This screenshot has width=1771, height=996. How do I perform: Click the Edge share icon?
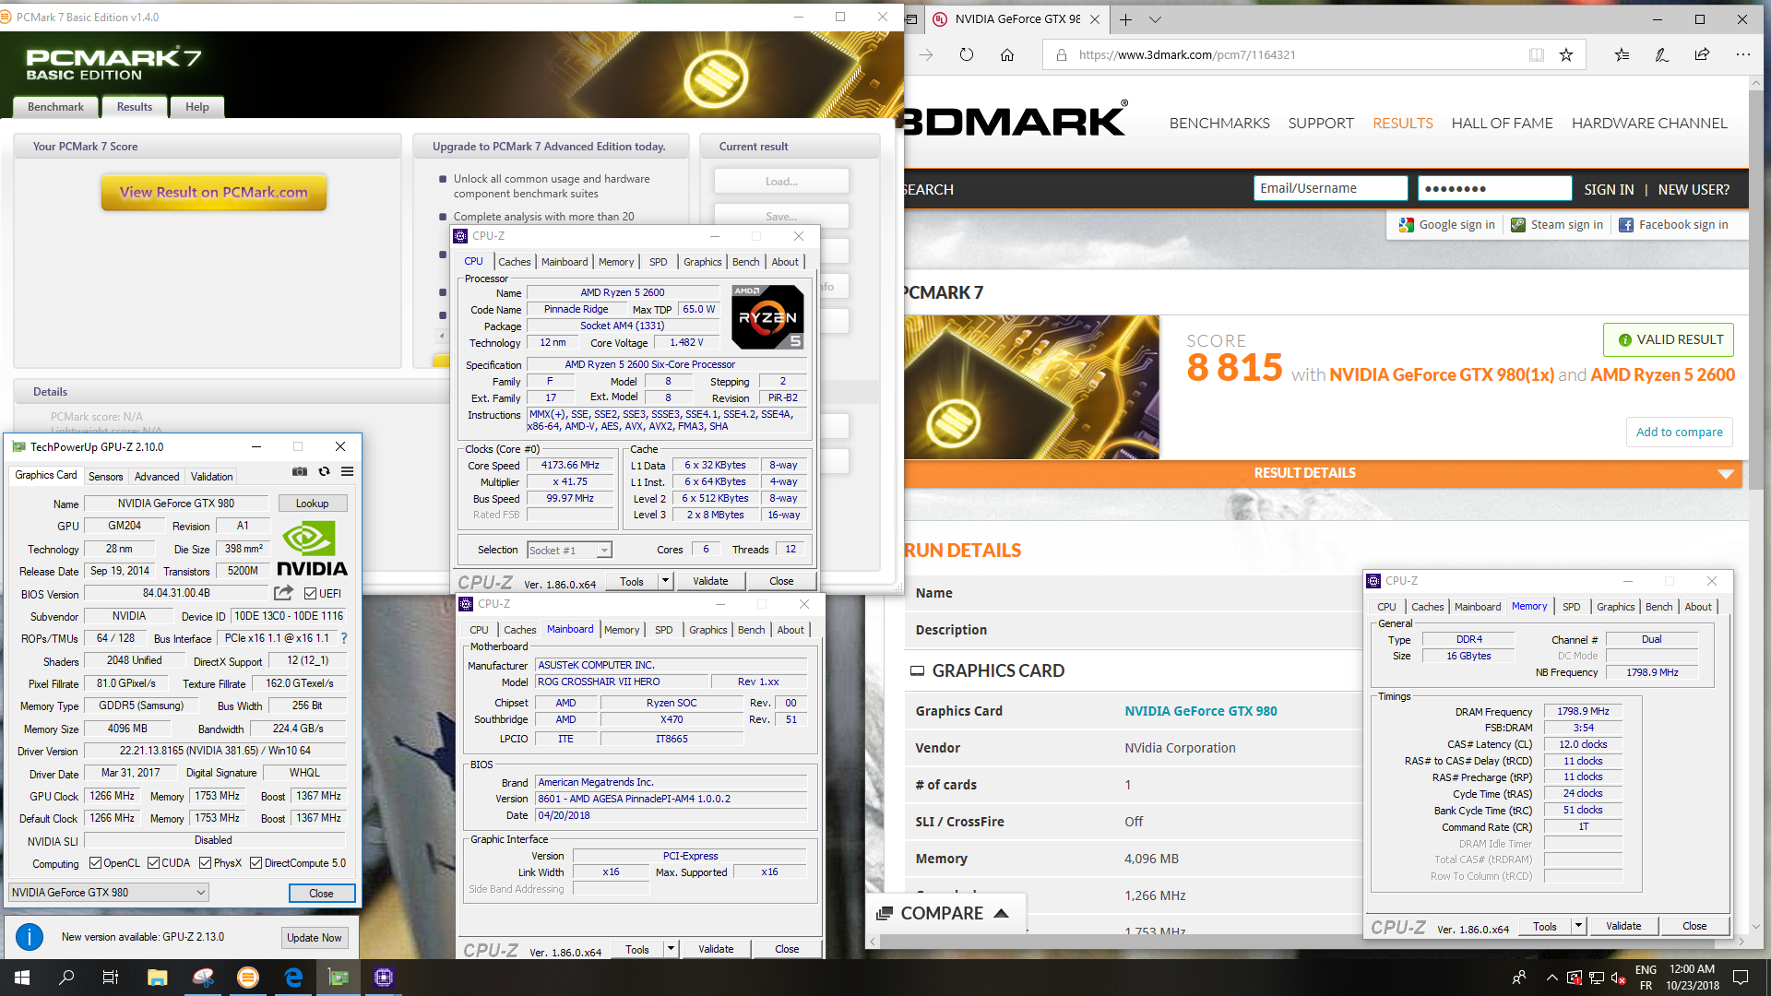(1702, 54)
